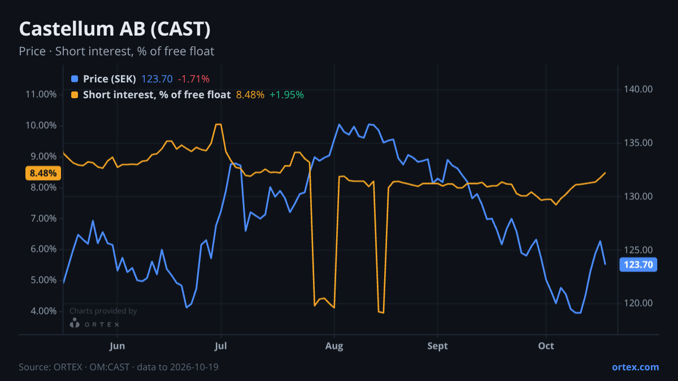The height and width of the screenshot is (381, 678).
Task: Click the 8.48% short interest legend value
Action: coord(250,95)
